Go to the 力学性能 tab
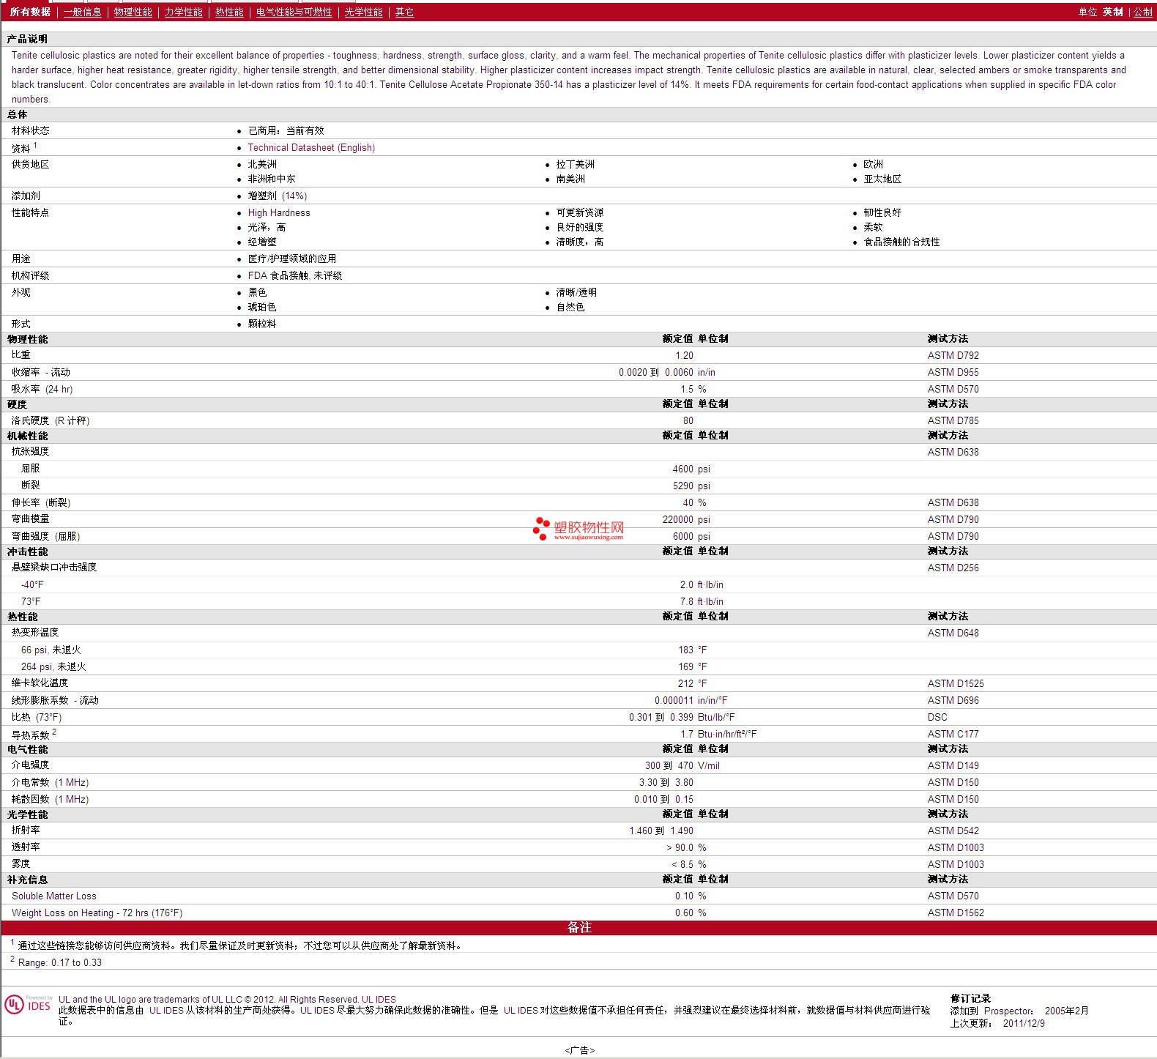 coord(183,12)
